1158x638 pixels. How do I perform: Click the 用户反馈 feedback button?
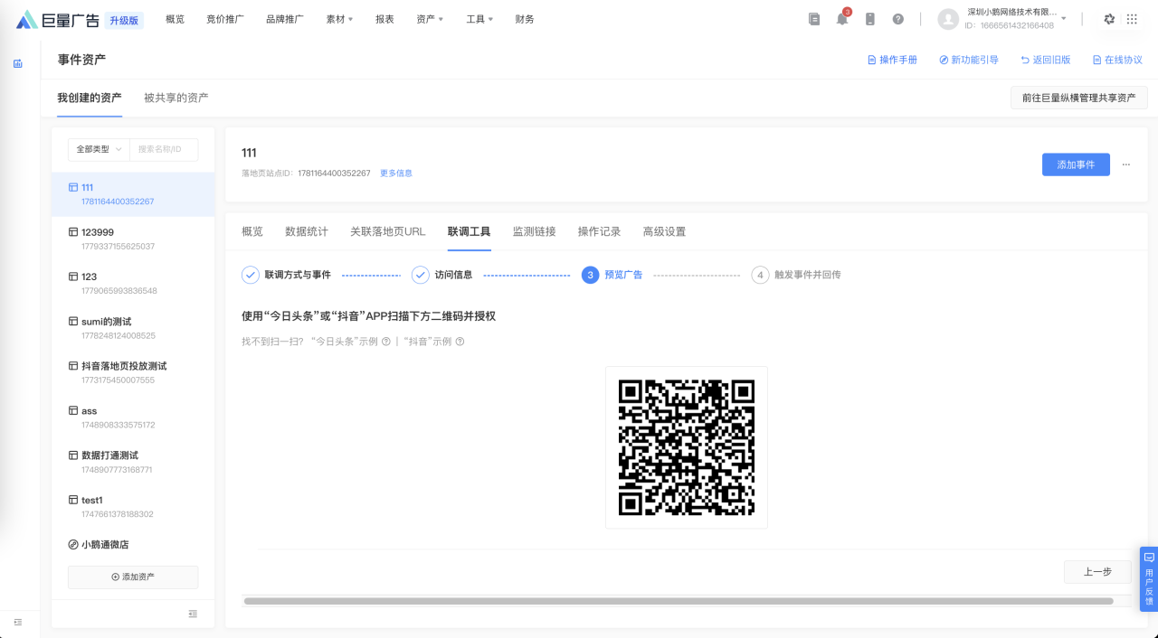click(x=1149, y=578)
